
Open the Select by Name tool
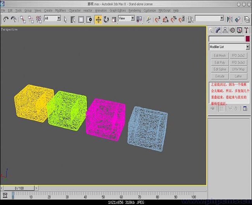point(73,20)
